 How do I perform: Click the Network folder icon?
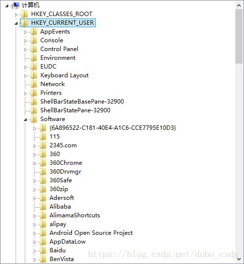click(x=34, y=84)
